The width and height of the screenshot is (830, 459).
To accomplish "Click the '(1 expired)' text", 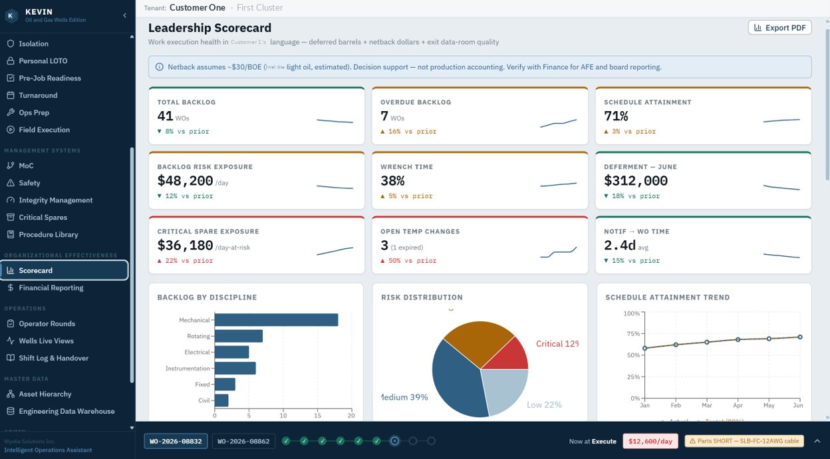I will point(407,247).
